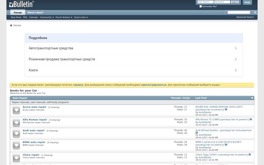Click the Acura auto repair forum status icon
The height and width of the screenshot is (165, 264).
click(x=16, y=110)
